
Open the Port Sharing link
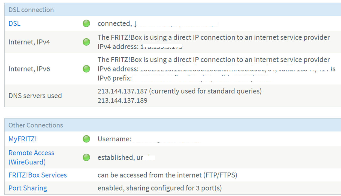click(28, 188)
